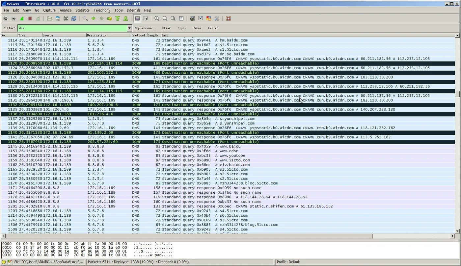This screenshot has width=461, height=266.
Task: Click the packet list vertical scrollbar thumb
Action: 457,94
